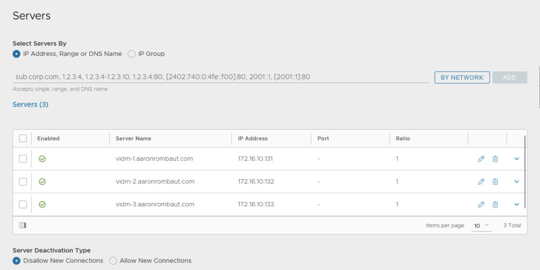The image size is (540, 270).
Task: Tick the select-all checkbox in table header
Action: pyautogui.click(x=23, y=138)
